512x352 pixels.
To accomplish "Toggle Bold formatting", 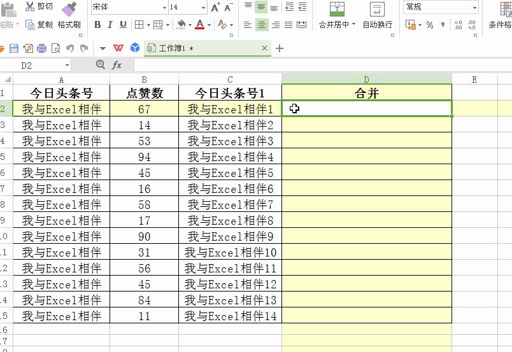I will tap(97, 25).
